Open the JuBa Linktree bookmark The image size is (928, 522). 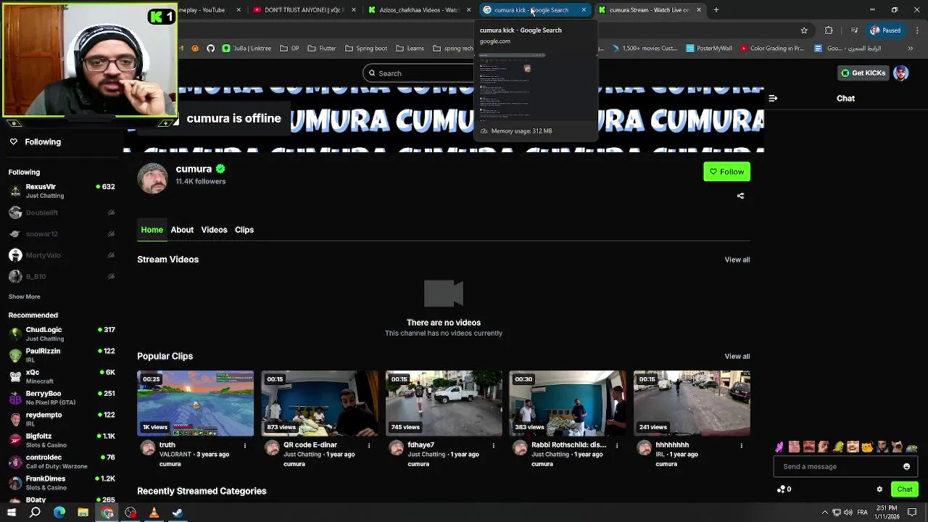tap(246, 49)
